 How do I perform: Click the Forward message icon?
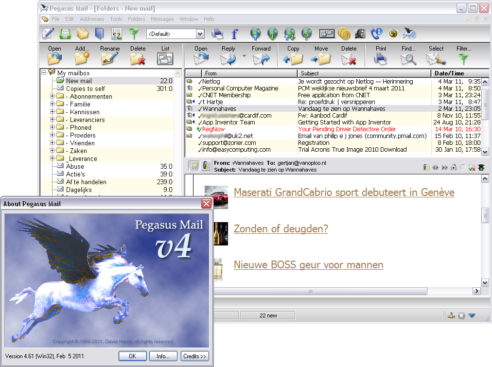pos(261,59)
